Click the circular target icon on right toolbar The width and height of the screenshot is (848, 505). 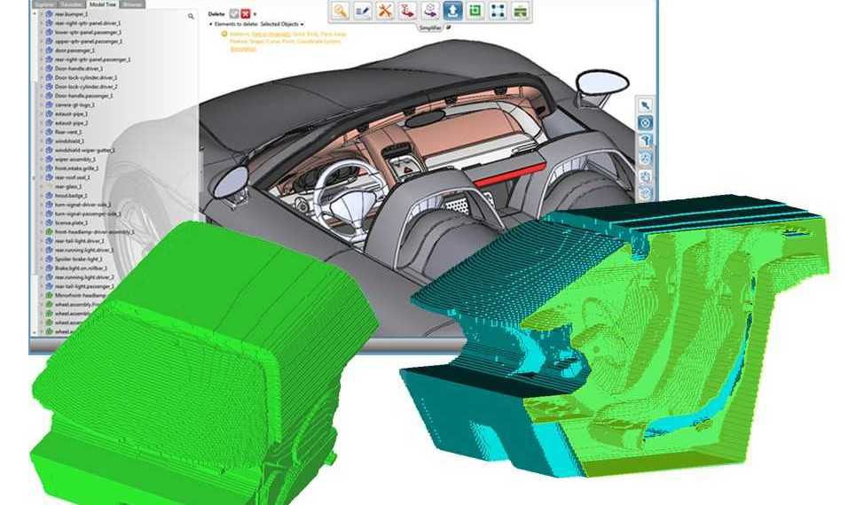pos(646,122)
